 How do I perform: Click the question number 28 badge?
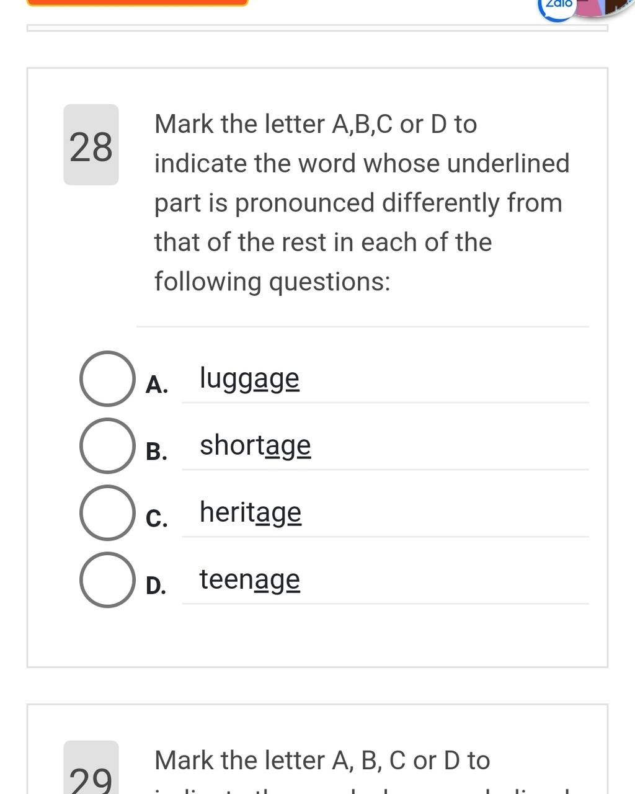[x=91, y=145]
